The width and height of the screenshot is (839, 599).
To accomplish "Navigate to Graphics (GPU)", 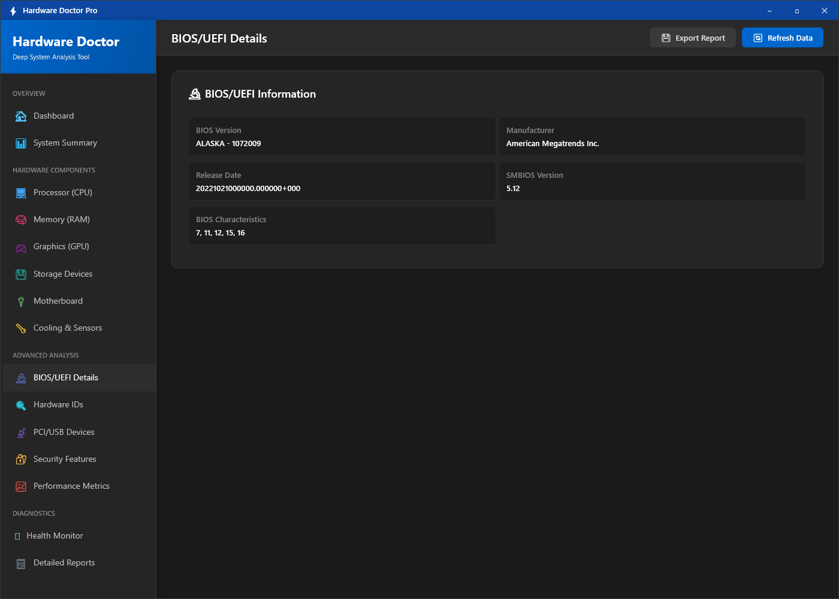I will tap(79, 247).
